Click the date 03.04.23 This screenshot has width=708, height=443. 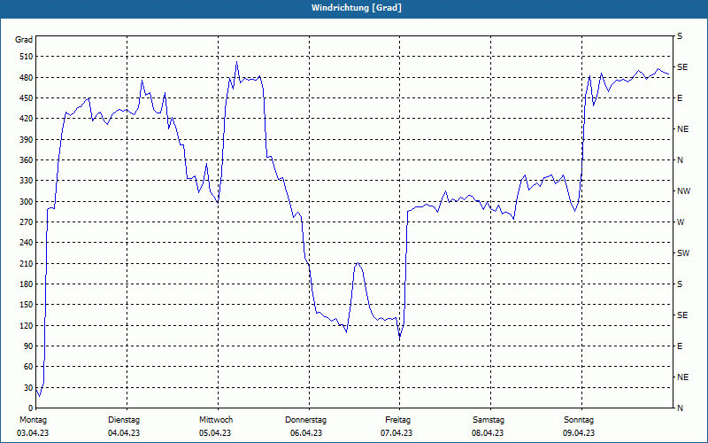point(33,433)
